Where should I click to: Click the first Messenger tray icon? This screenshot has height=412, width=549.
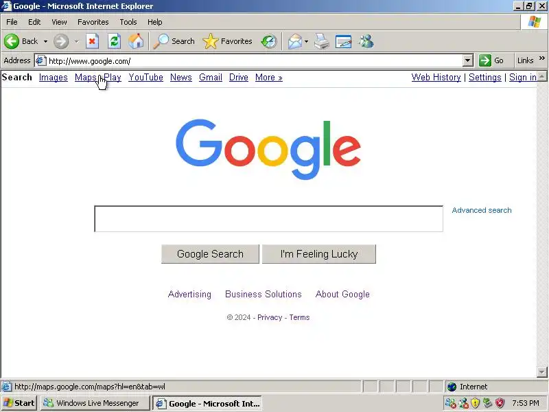[451, 403]
